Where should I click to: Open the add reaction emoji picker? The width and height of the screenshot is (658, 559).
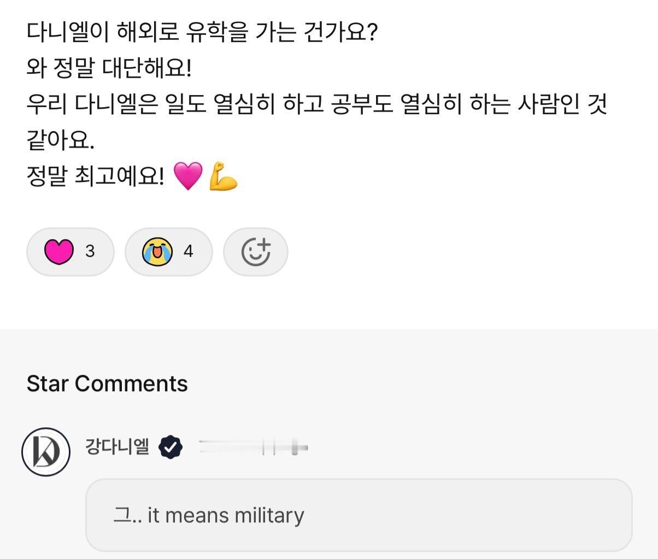pyautogui.click(x=256, y=252)
